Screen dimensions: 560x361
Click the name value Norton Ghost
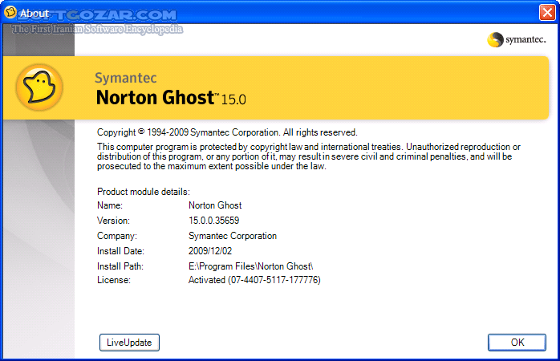[x=215, y=205]
